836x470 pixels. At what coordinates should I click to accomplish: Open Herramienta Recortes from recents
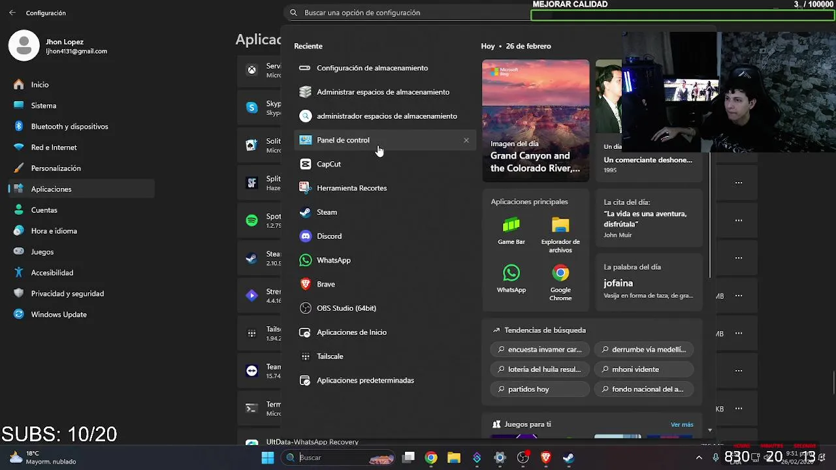click(385, 188)
